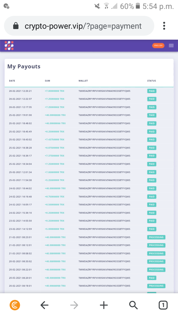This screenshot has height=317, width=178.
Task: Click the +7.43750000 TRX sum entry
Action: click(x=54, y=139)
